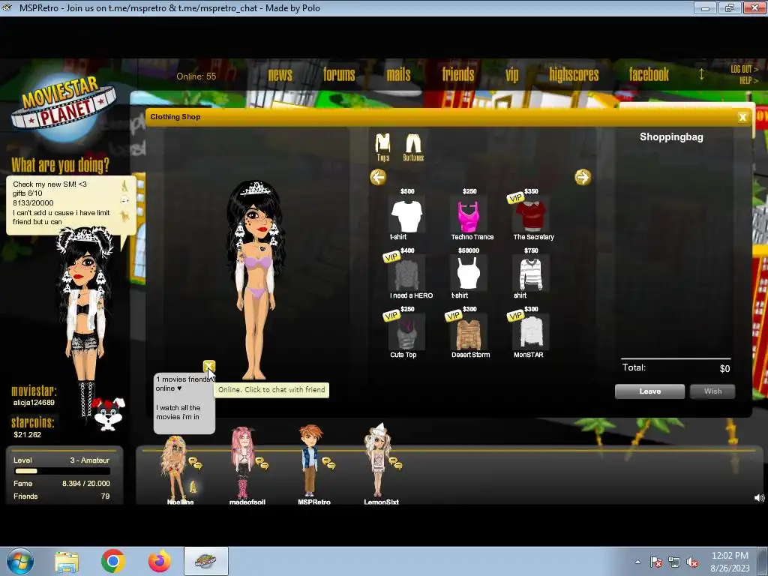Click the Level fame progress bar
This screenshot has height=576, width=768.
point(62,471)
